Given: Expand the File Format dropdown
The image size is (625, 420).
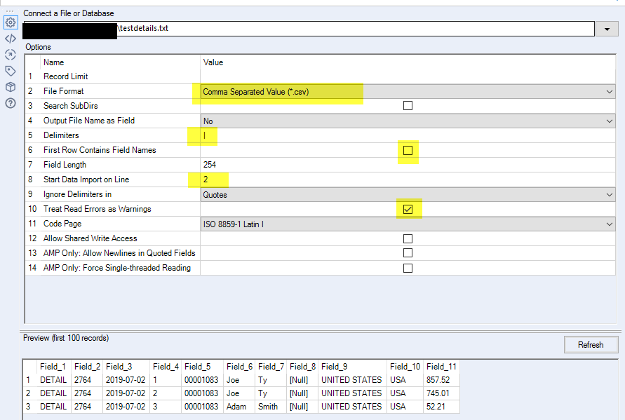Looking at the screenshot, I should coord(408,92).
